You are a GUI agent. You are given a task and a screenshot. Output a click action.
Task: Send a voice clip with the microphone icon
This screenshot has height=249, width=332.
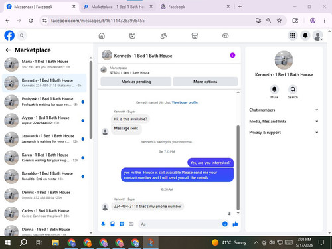[x=103, y=224]
